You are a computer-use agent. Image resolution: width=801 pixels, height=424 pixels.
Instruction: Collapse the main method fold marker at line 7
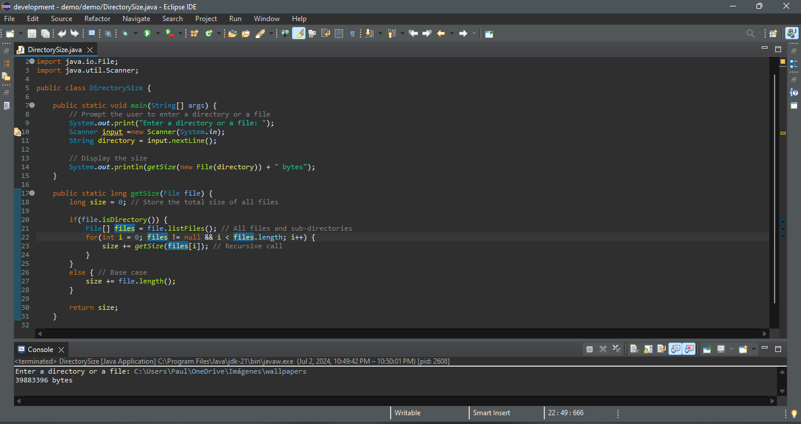point(32,105)
